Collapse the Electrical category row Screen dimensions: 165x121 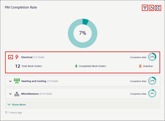coord(10,57)
